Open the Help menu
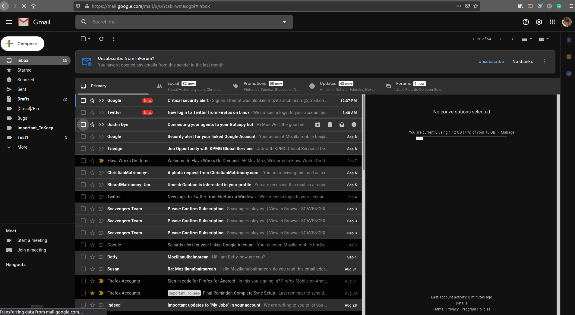The width and height of the screenshot is (575, 315). tap(526, 22)
